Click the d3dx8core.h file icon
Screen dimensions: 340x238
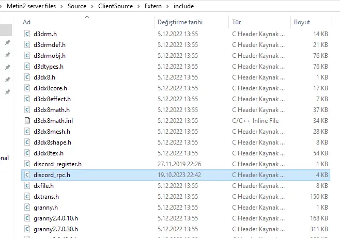pos(28,88)
